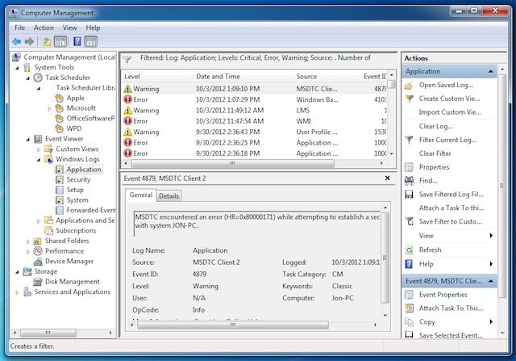Click Filter Current Log action
The image size is (516, 361).
tap(447, 140)
